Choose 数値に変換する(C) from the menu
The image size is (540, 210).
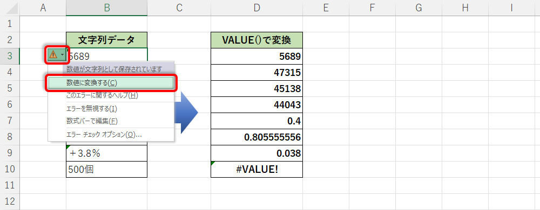tap(111, 83)
